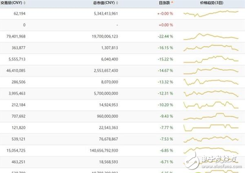
Task: Select the volume value 79,401,968
Action: tap(16, 36)
